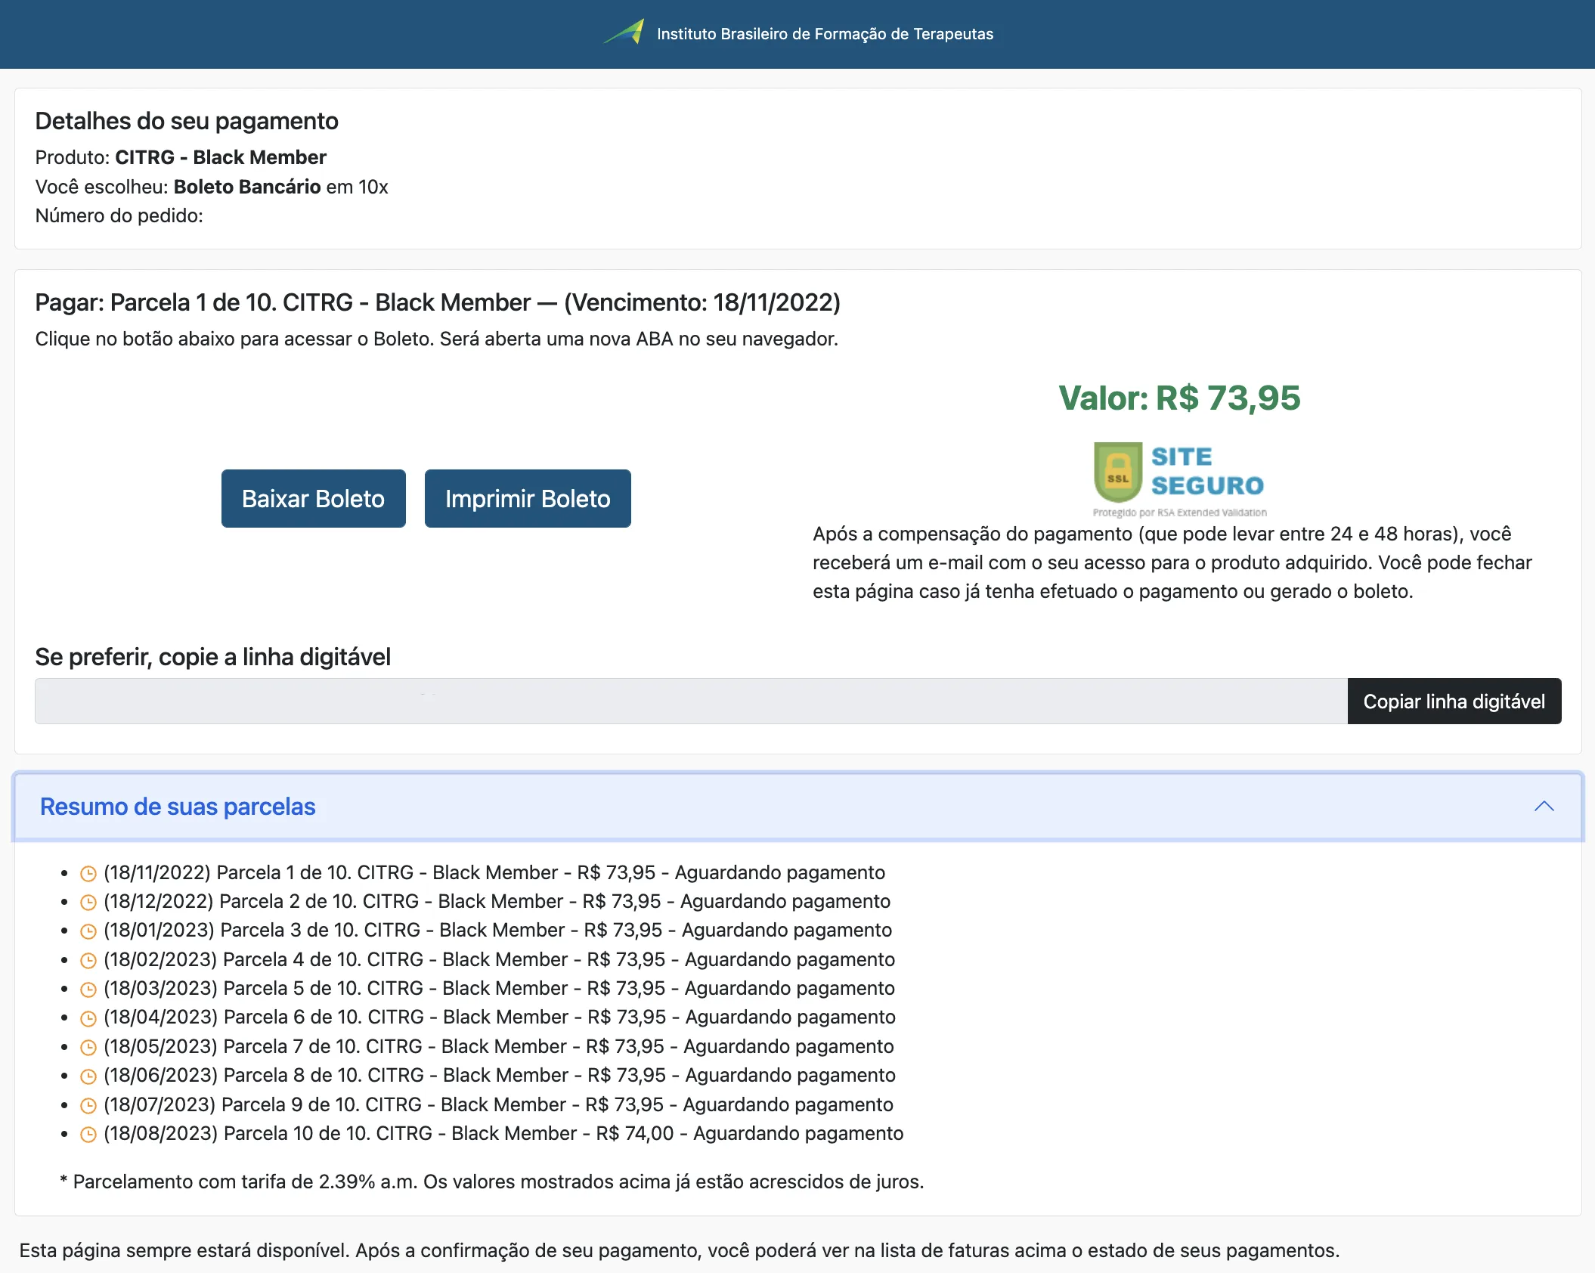Image resolution: width=1595 pixels, height=1273 pixels.
Task: Copy the code with Copiar linha digitável
Action: (1454, 702)
